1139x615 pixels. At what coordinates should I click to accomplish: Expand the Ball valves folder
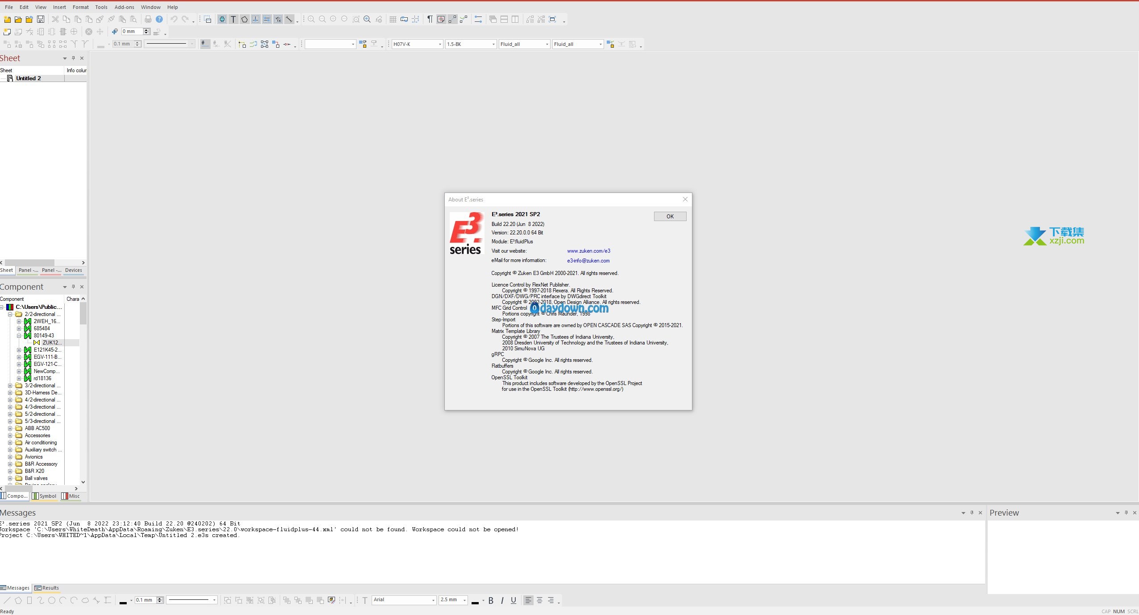click(10, 479)
